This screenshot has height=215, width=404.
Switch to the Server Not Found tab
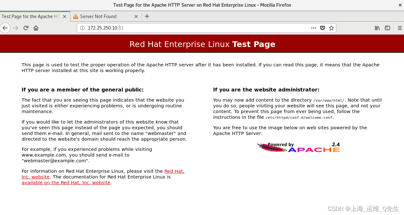coord(106,17)
